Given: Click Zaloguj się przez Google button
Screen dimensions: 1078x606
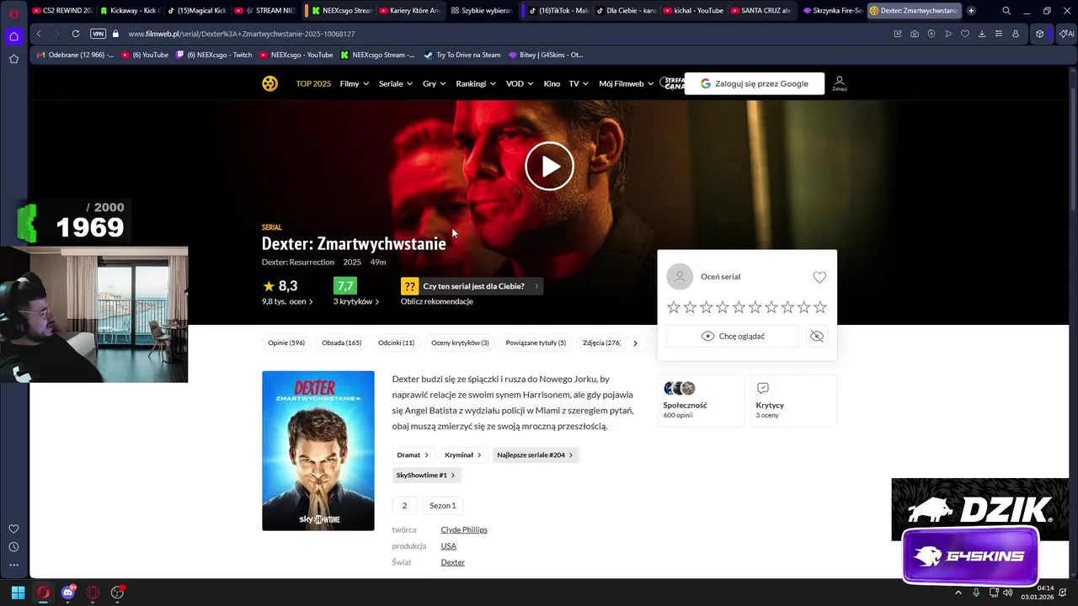Looking at the screenshot, I should coord(755,83).
